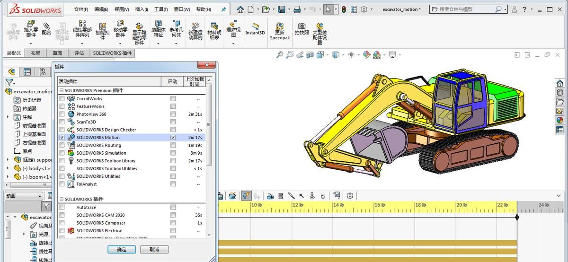Viewport: 568px width, 262px height.
Task: Open the 文件(F) menu
Action: (81, 9)
